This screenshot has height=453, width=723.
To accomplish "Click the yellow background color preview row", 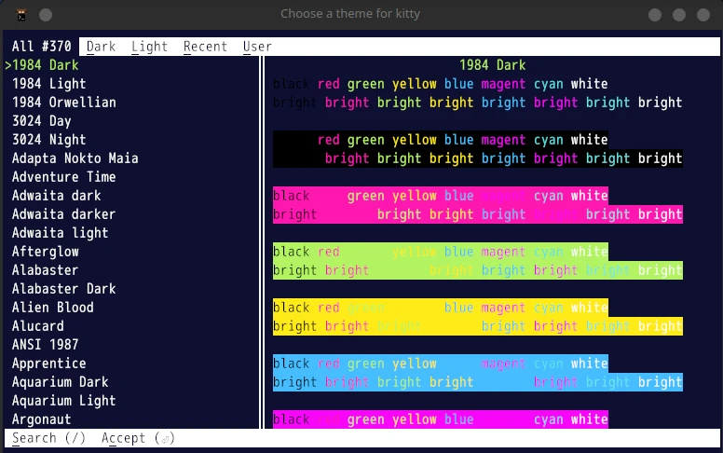I will pos(477,317).
